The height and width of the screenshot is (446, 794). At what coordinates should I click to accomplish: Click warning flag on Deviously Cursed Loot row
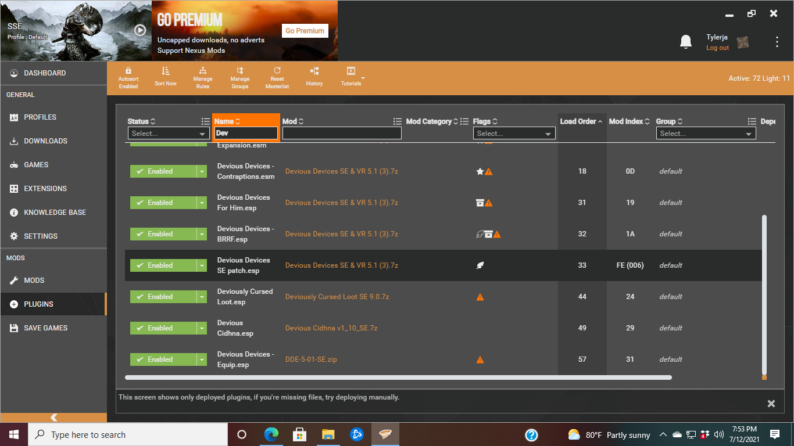480,297
